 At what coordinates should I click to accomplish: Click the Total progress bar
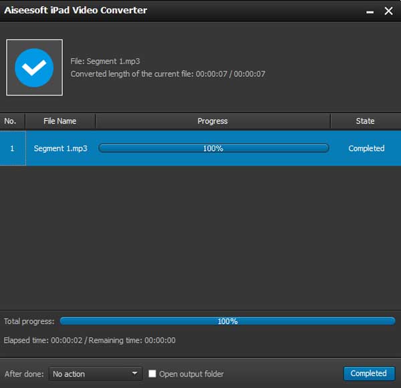(x=227, y=321)
